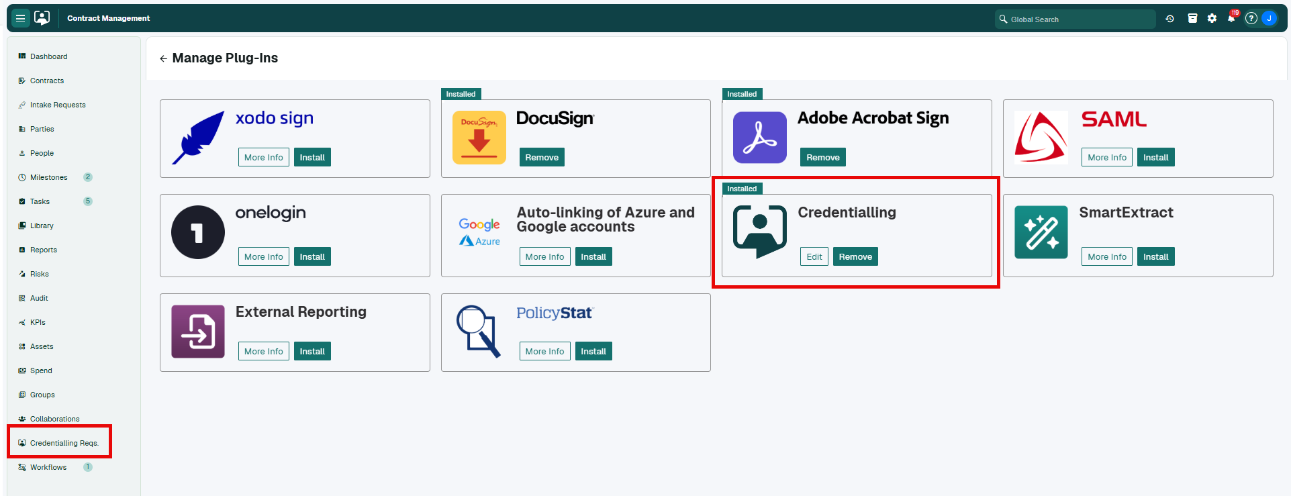Click the SmartExtract magic wand logo
Image resolution: width=1291 pixels, height=496 pixels.
tap(1041, 232)
